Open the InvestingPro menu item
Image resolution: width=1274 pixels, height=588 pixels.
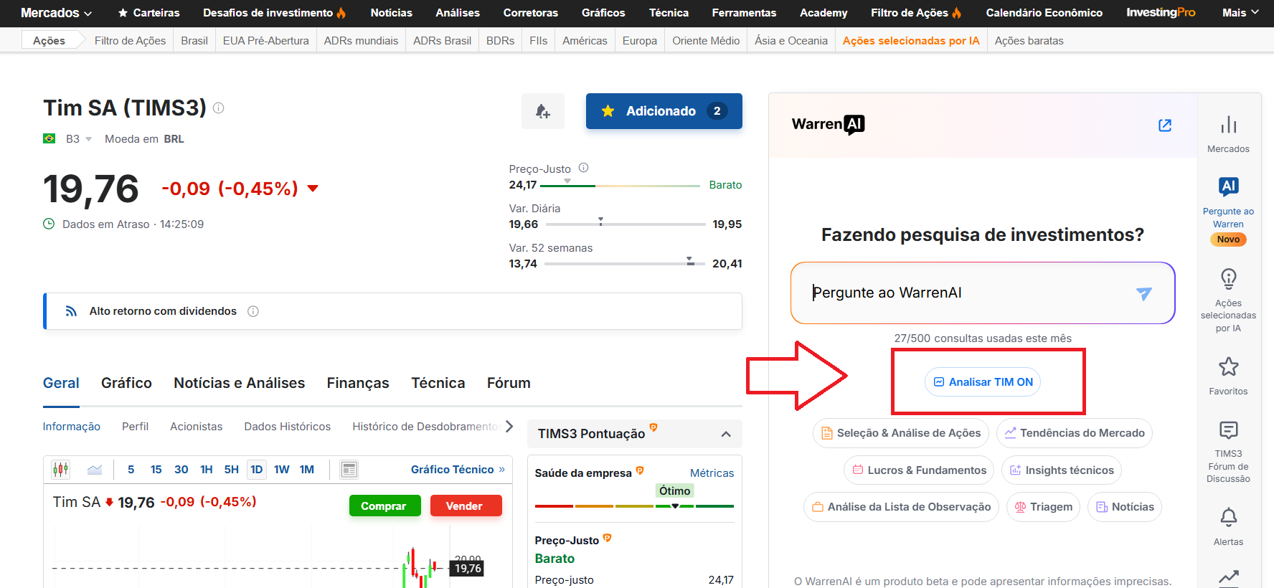pos(1160,13)
